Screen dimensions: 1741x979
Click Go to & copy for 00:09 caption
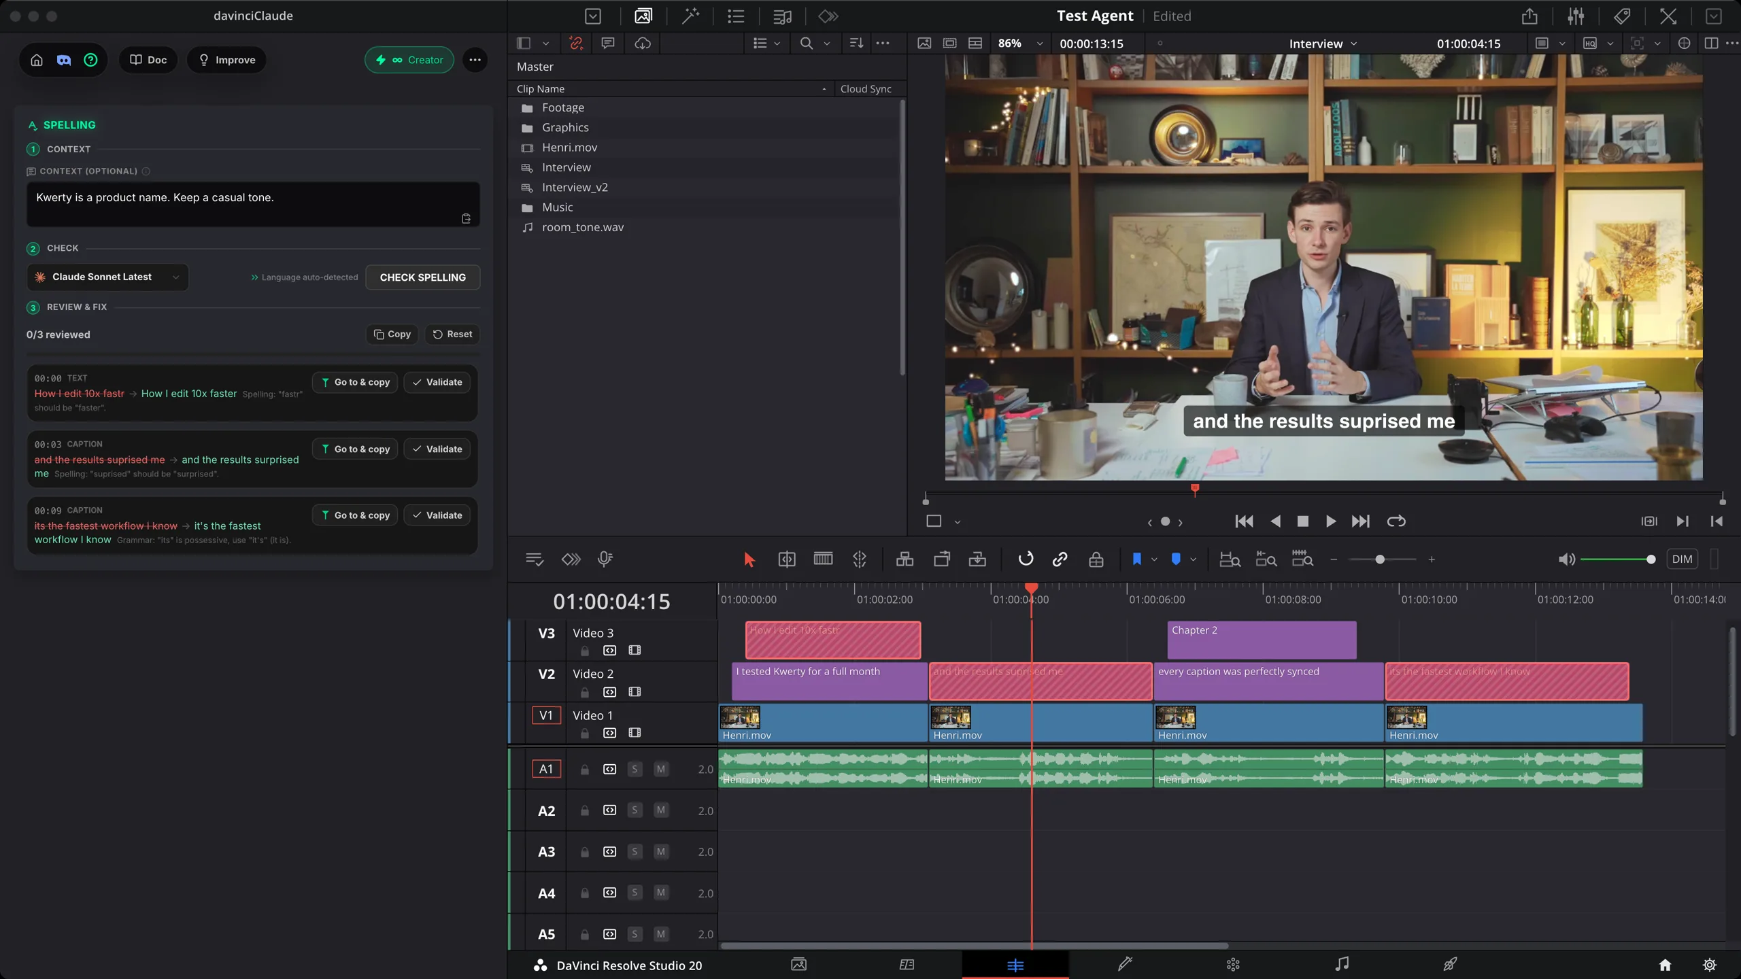click(355, 515)
